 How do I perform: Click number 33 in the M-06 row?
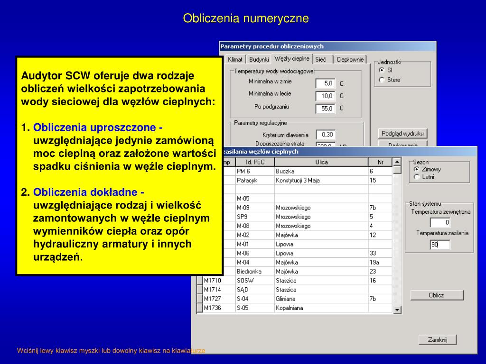(380, 254)
